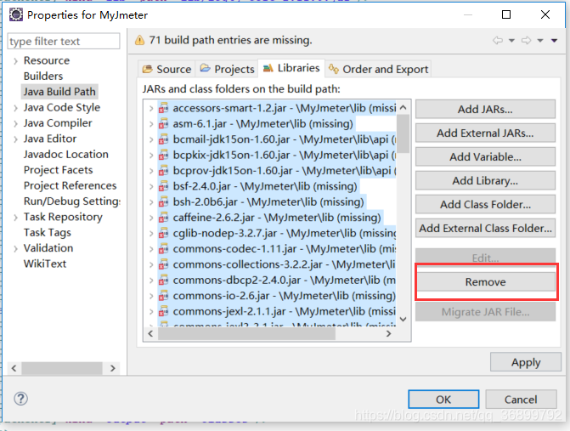Click the asm-6.1.jar jar icon

coord(164,123)
